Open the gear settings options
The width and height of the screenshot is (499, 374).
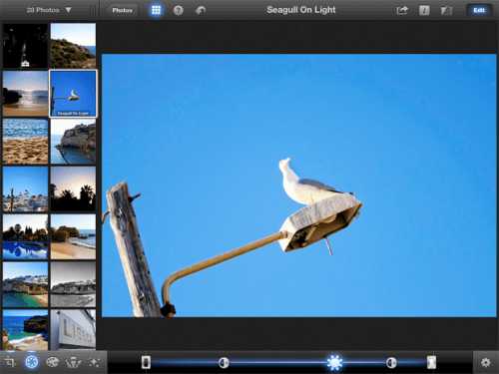pos(485,362)
